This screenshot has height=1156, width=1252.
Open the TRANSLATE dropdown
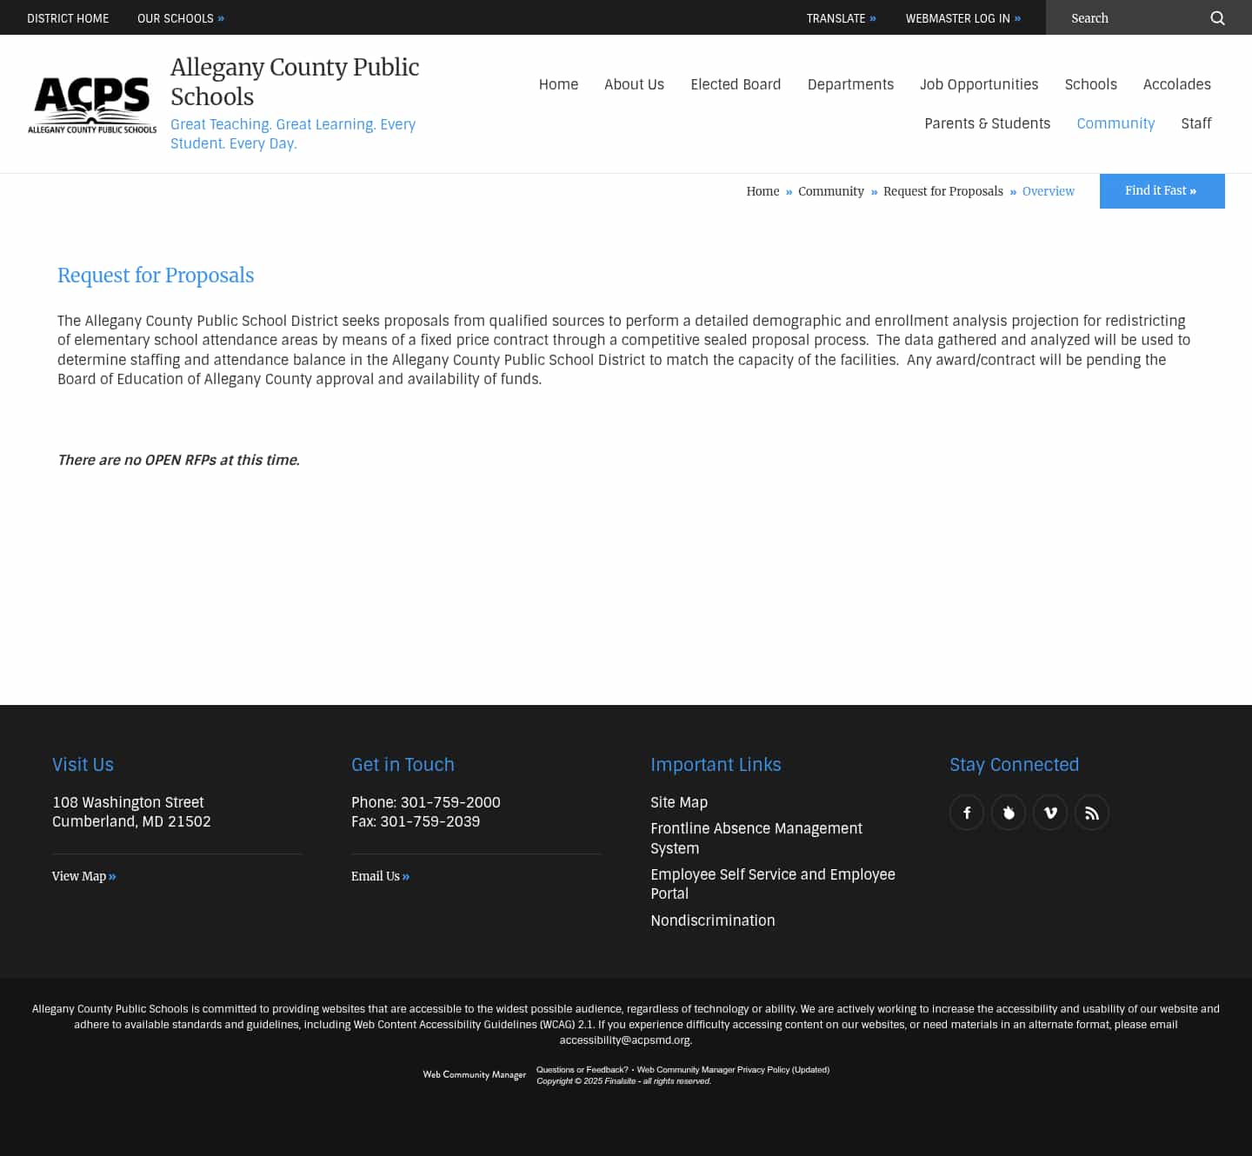(840, 17)
